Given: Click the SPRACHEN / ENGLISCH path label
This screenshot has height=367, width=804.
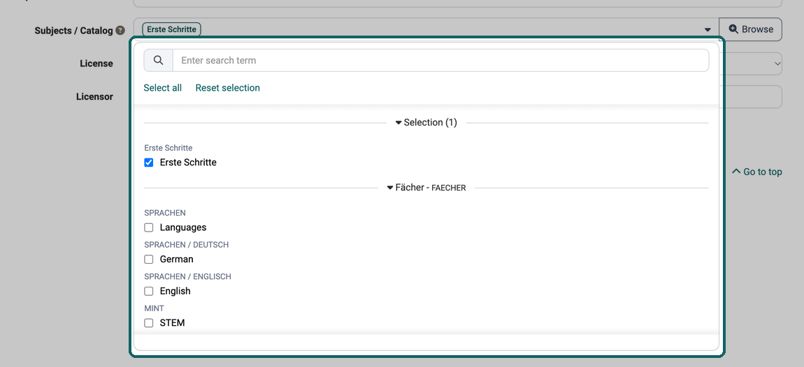Looking at the screenshot, I should [187, 276].
